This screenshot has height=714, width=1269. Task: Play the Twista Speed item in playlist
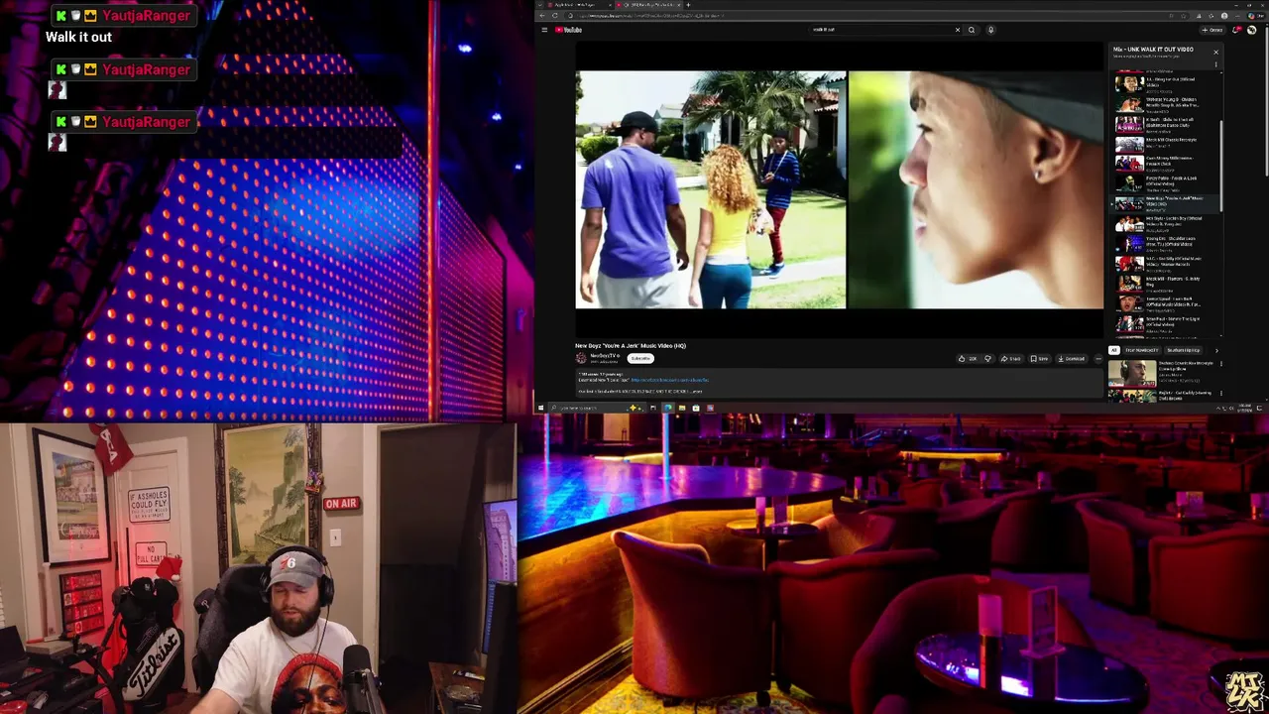click(1164, 303)
